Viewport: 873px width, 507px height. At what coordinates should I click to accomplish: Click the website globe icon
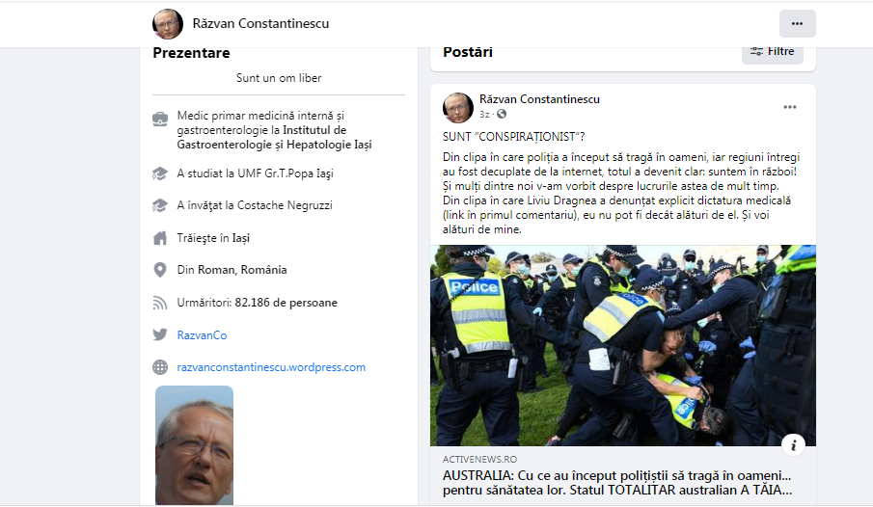pyautogui.click(x=160, y=366)
